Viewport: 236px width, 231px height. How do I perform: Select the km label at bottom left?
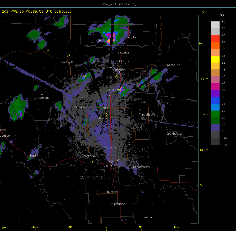click(4, 228)
